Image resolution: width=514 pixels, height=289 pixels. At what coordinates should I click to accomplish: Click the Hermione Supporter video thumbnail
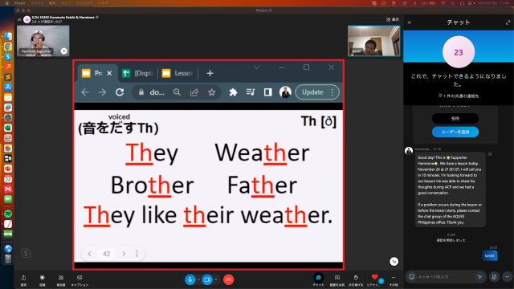click(43, 41)
